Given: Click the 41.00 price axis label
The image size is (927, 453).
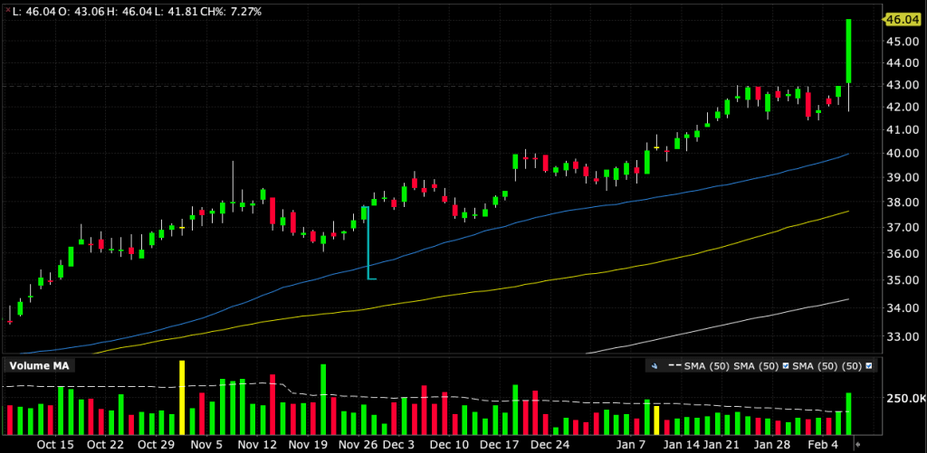Looking at the screenshot, I should pyautogui.click(x=902, y=130).
